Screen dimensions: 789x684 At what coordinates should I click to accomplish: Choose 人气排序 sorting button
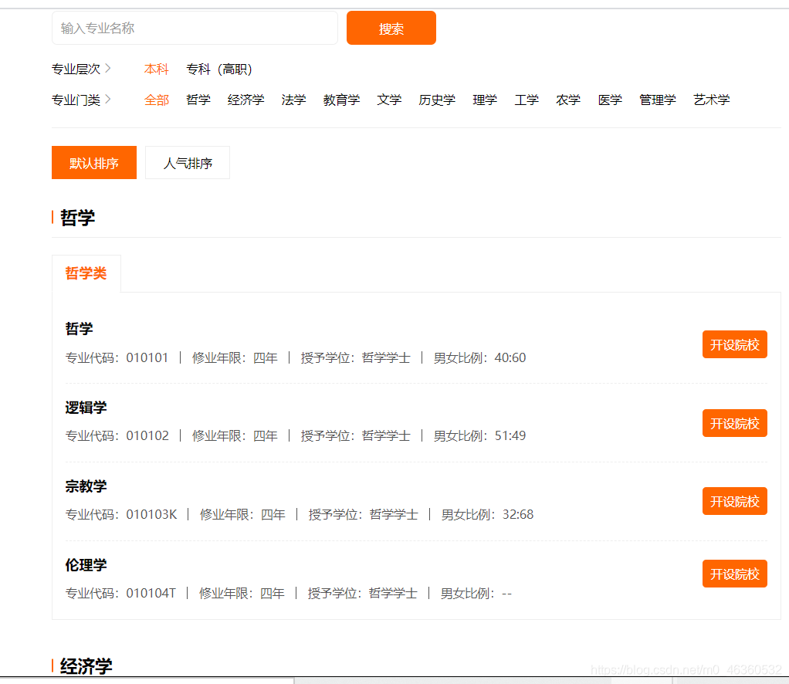(x=187, y=163)
